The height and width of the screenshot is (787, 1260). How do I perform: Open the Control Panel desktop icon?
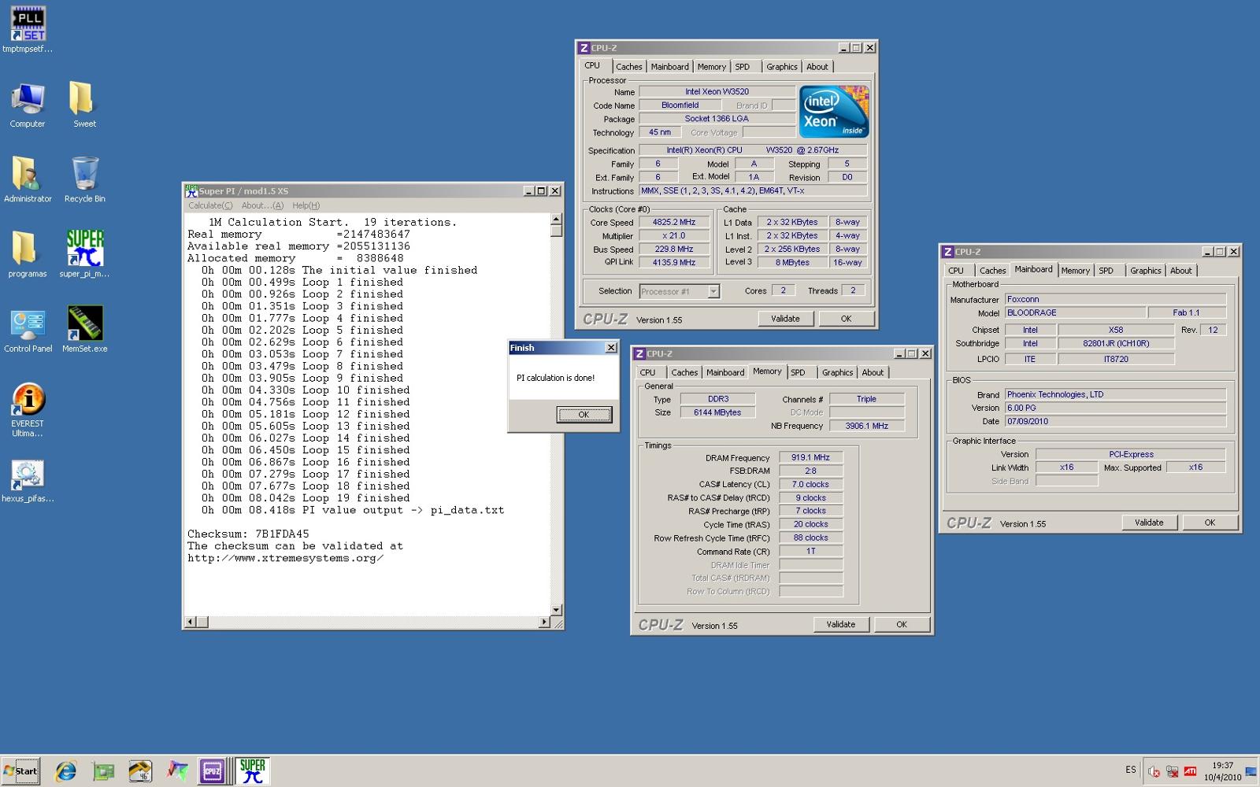point(28,330)
